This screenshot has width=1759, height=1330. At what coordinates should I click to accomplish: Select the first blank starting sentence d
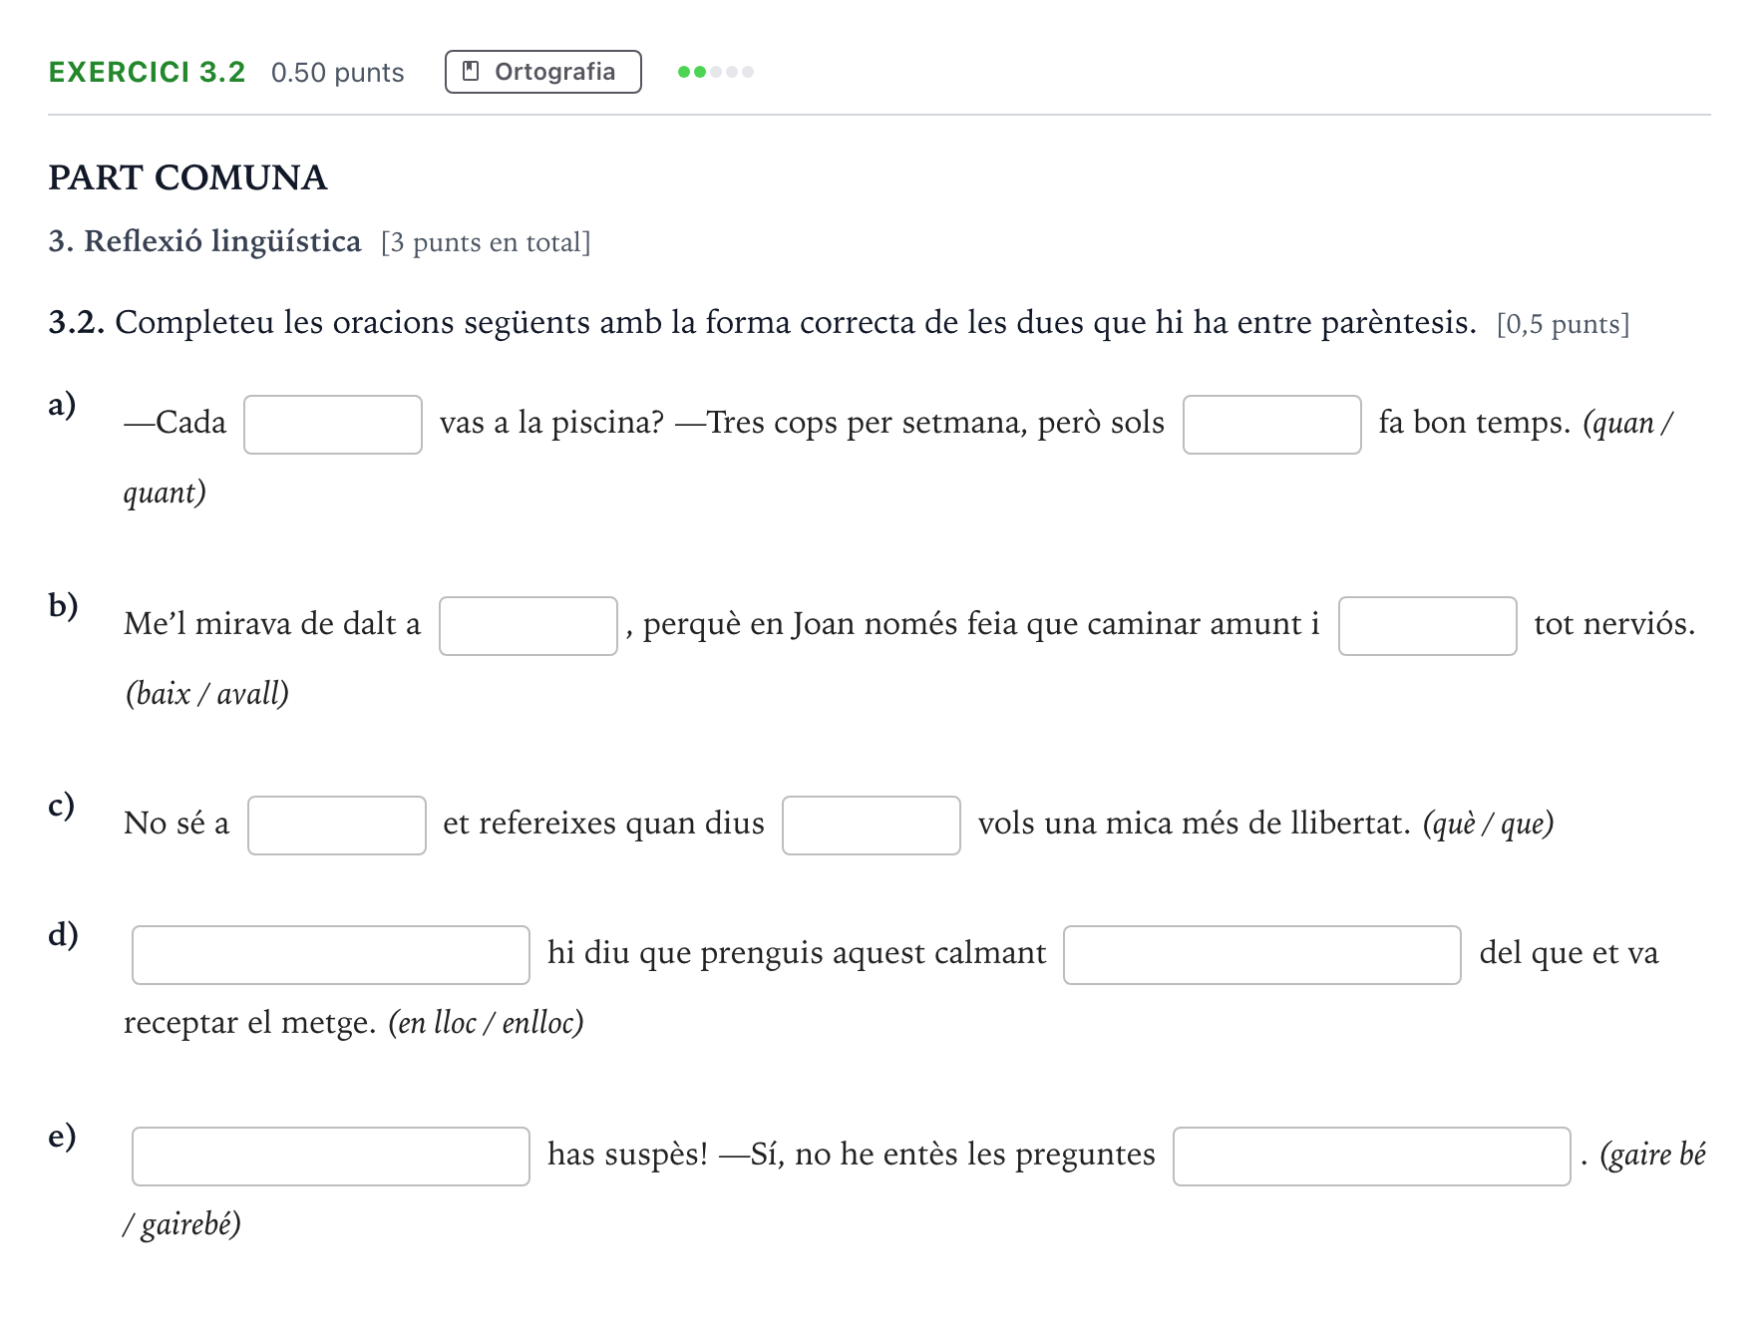[331, 955]
